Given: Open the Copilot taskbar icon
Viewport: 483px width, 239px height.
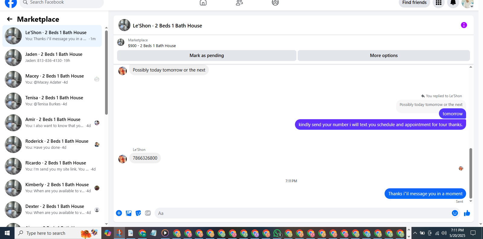Looking at the screenshot, I should coord(108,233).
